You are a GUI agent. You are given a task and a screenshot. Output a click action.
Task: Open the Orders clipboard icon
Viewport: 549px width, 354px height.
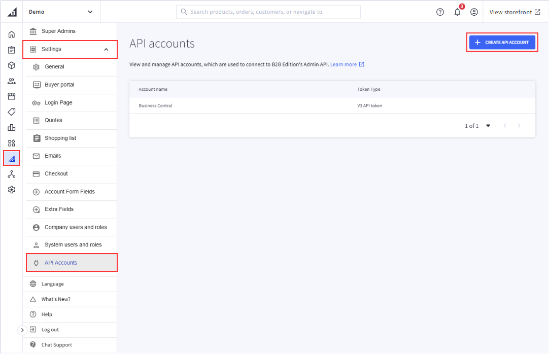12,50
